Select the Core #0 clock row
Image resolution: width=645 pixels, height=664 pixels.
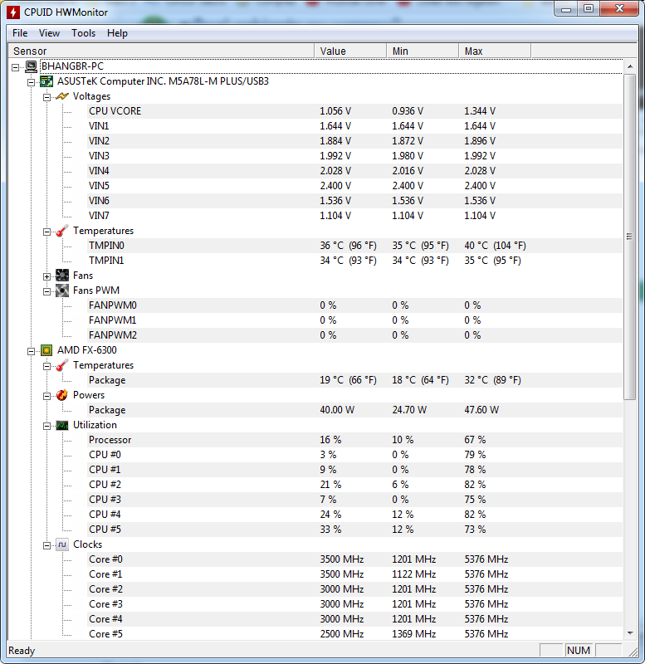pyautogui.click(x=355, y=559)
